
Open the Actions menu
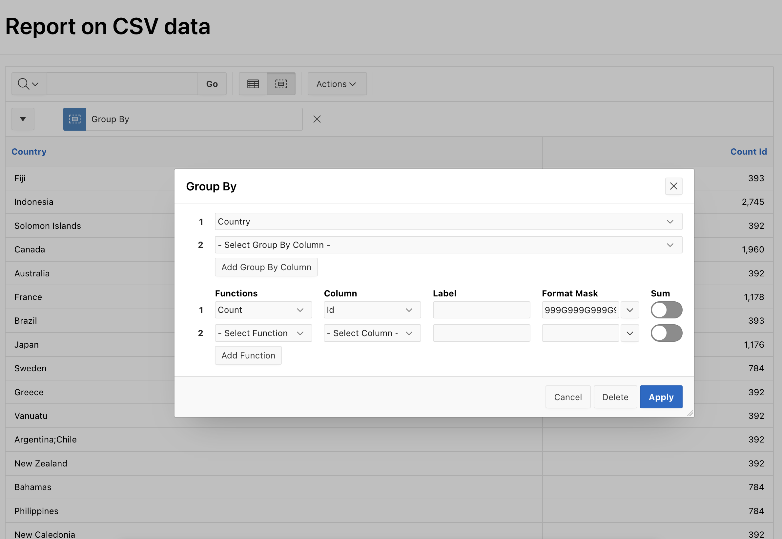click(x=337, y=84)
